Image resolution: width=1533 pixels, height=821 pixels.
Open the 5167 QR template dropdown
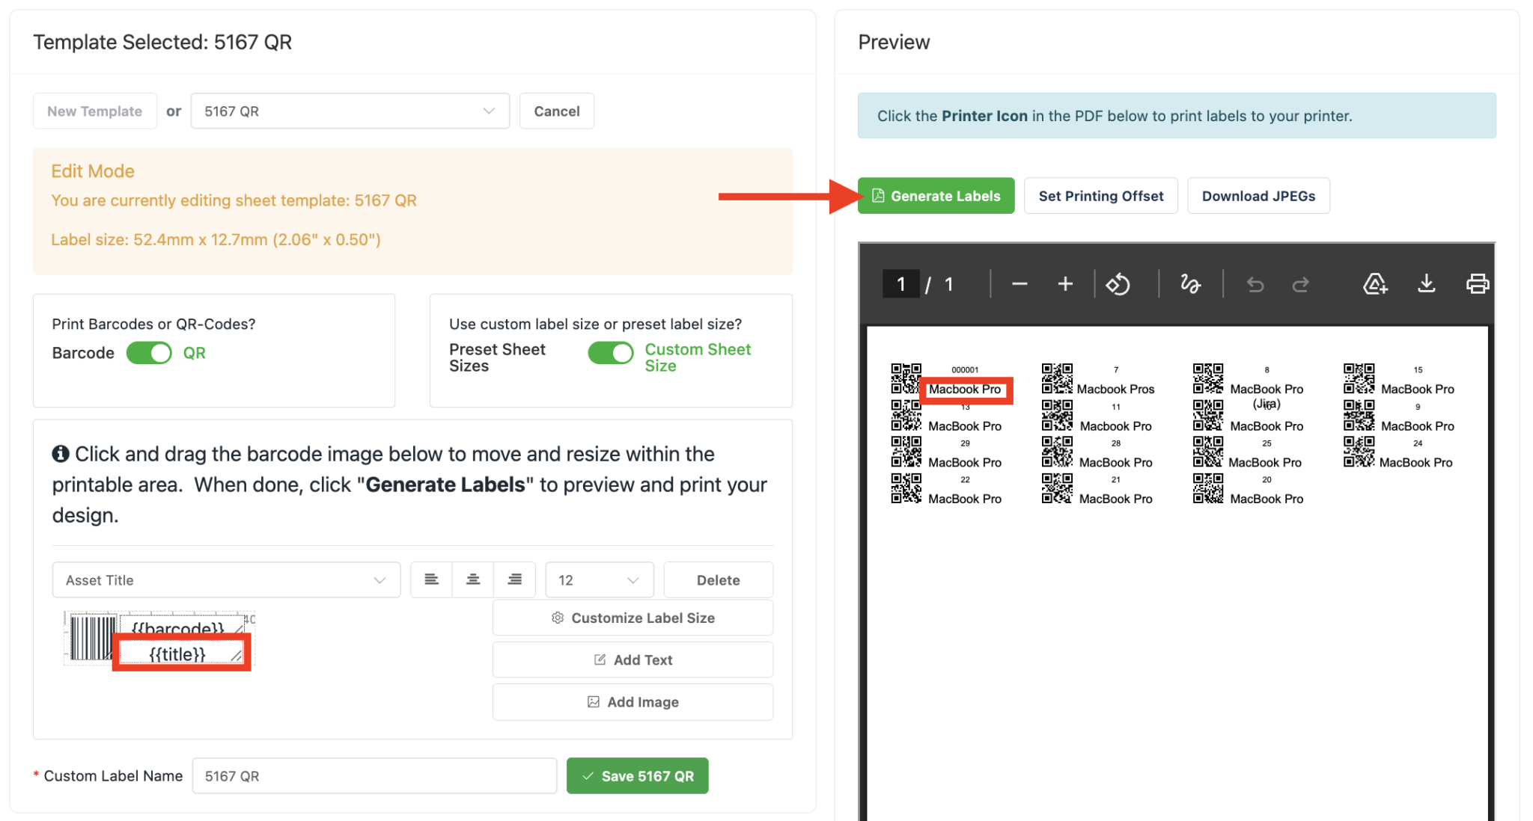350,111
